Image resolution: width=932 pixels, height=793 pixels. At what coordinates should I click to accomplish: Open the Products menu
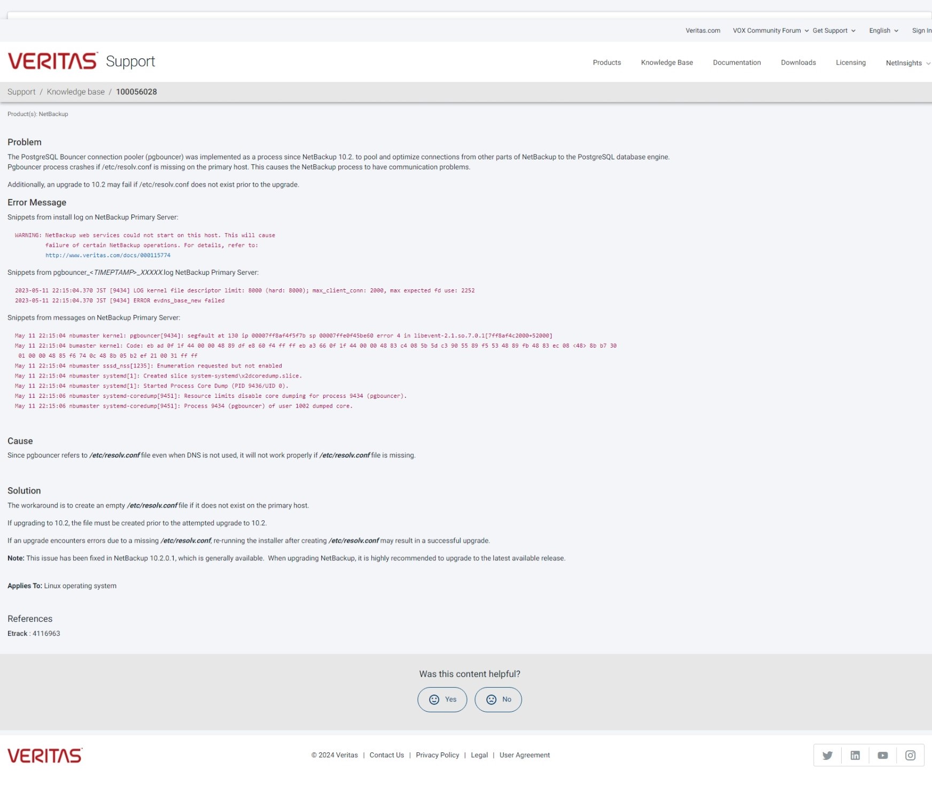(607, 63)
